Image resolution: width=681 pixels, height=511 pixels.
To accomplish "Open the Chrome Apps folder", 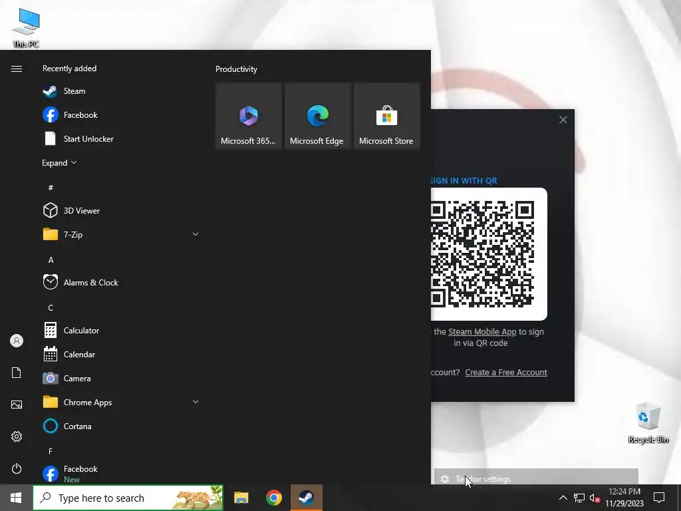I will tap(121, 402).
